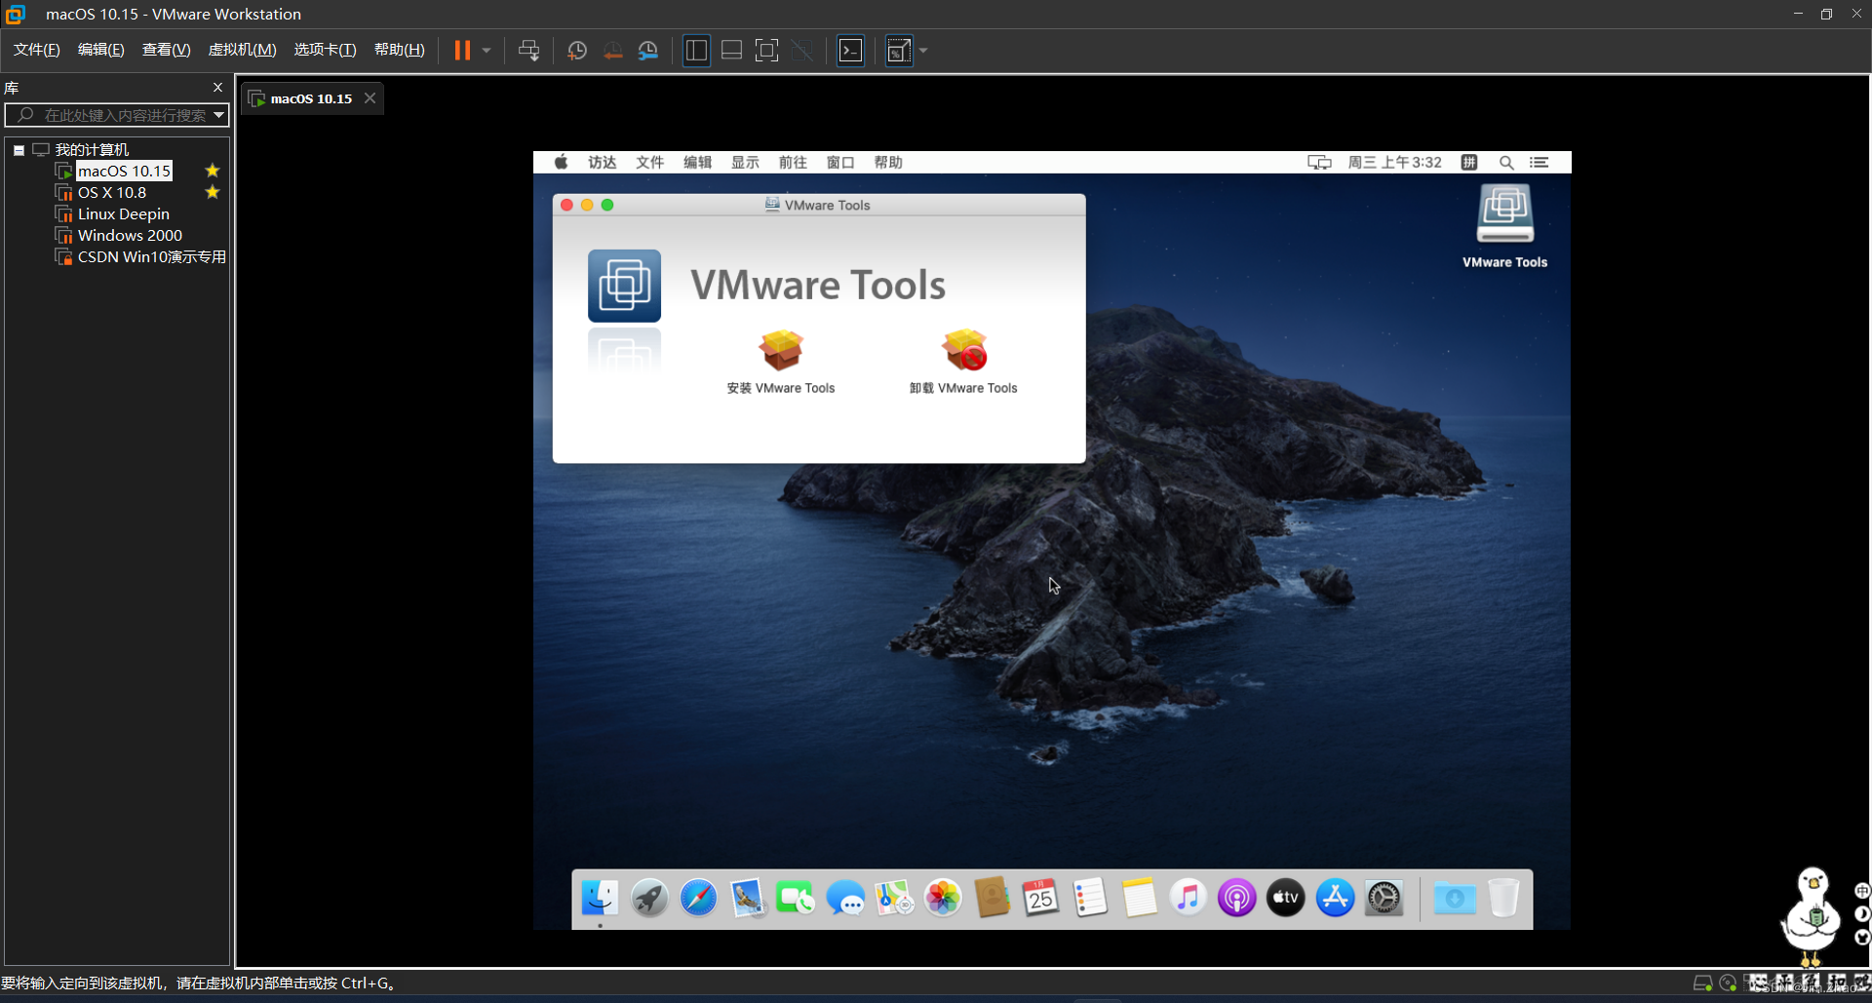Viewport: 1872px width, 1003px height.
Task: Open the stretch mode dropdown arrow
Action: pos(923,51)
